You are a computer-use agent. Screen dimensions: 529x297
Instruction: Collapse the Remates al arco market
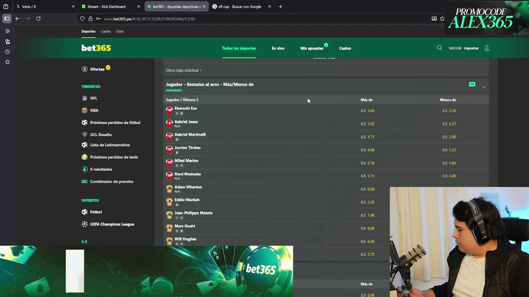coord(484,87)
